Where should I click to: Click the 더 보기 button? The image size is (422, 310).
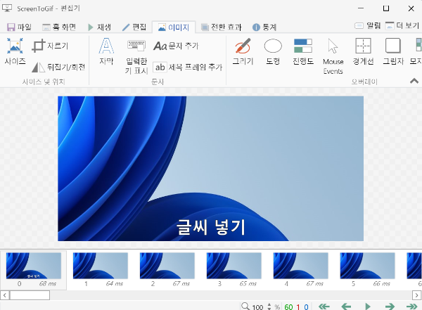point(402,25)
